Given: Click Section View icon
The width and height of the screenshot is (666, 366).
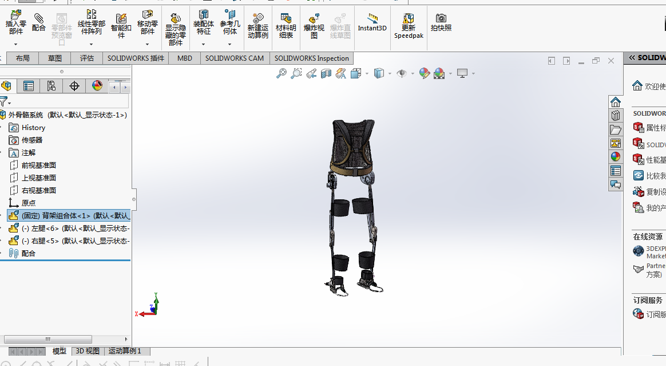Looking at the screenshot, I should [326, 73].
